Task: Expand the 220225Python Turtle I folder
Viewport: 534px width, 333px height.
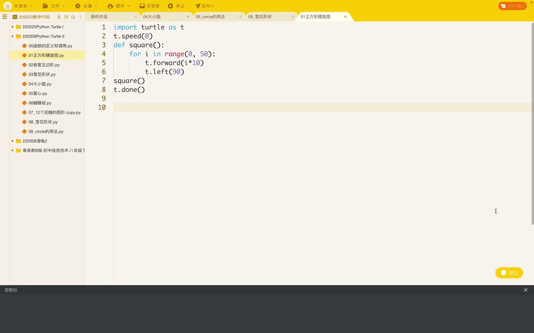Action: click(x=13, y=27)
